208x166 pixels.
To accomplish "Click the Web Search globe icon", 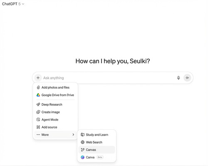I will pos(82,142).
